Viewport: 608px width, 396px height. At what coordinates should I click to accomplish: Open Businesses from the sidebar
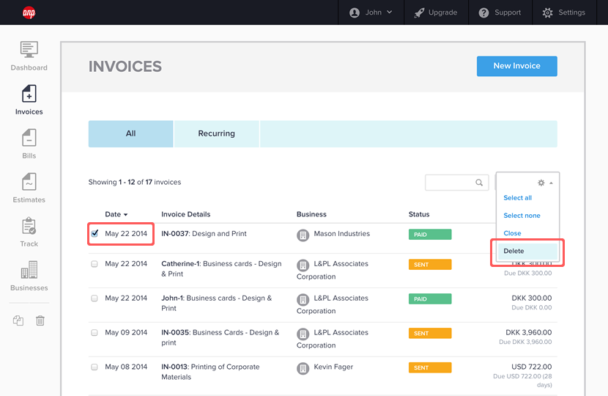29,276
